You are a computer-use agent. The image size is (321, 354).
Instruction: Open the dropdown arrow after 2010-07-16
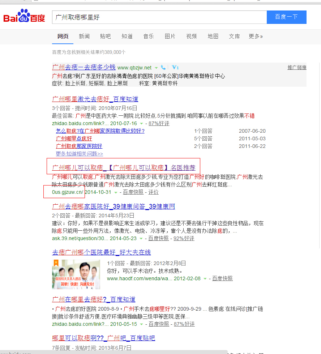142,124
